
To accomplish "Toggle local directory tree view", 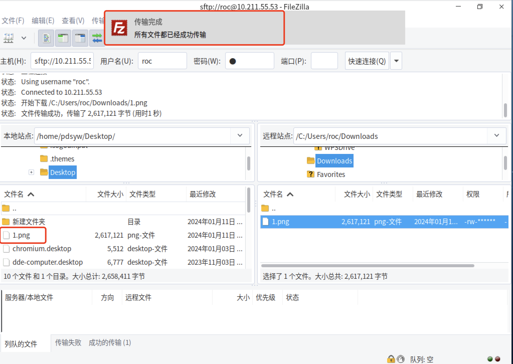I will [x=63, y=38].
